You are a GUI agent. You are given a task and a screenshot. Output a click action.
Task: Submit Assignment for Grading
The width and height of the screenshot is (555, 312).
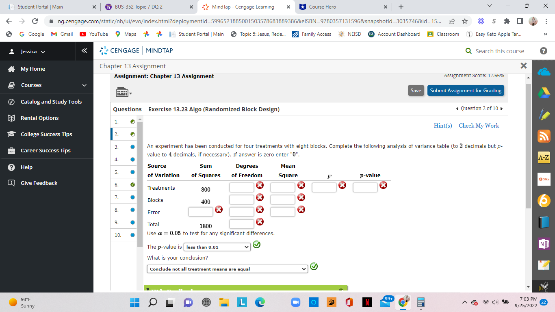466,91
